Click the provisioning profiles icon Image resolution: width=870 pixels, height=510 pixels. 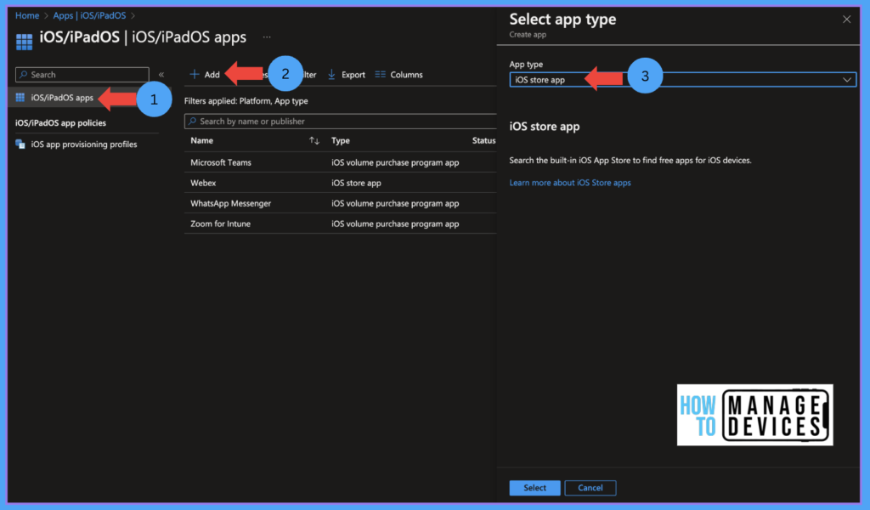20,144
